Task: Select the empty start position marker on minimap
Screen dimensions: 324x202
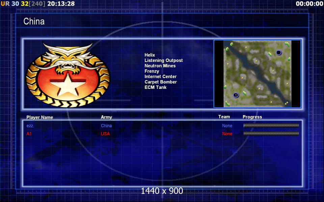Action: pos(278,53)
